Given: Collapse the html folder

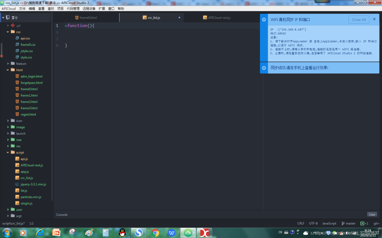Looking at the screenshot, I should click(x=8, y=70).
